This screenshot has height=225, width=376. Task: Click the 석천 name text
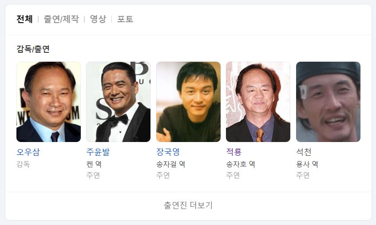point(304,152)
